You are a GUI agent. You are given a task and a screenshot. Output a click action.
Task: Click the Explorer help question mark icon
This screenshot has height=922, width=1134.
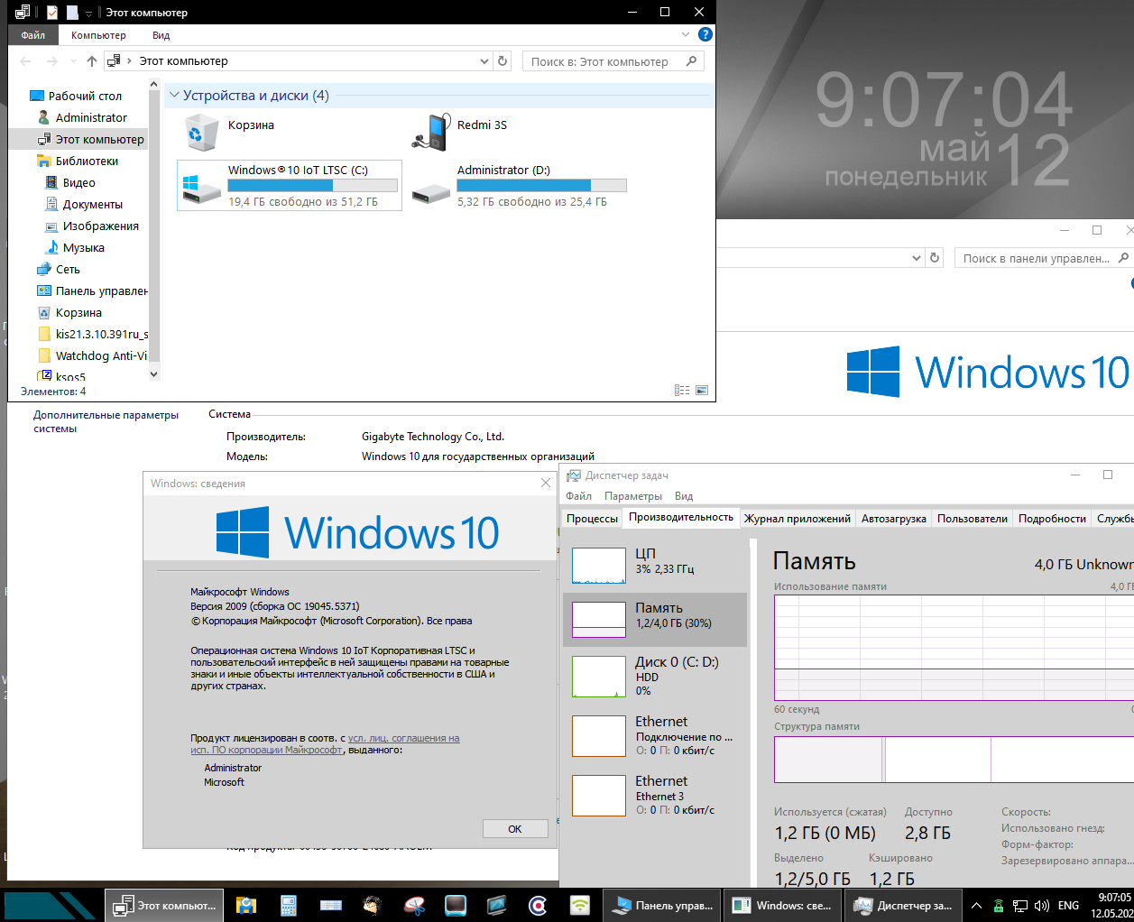pyautogui.click(x=705, y=34)
